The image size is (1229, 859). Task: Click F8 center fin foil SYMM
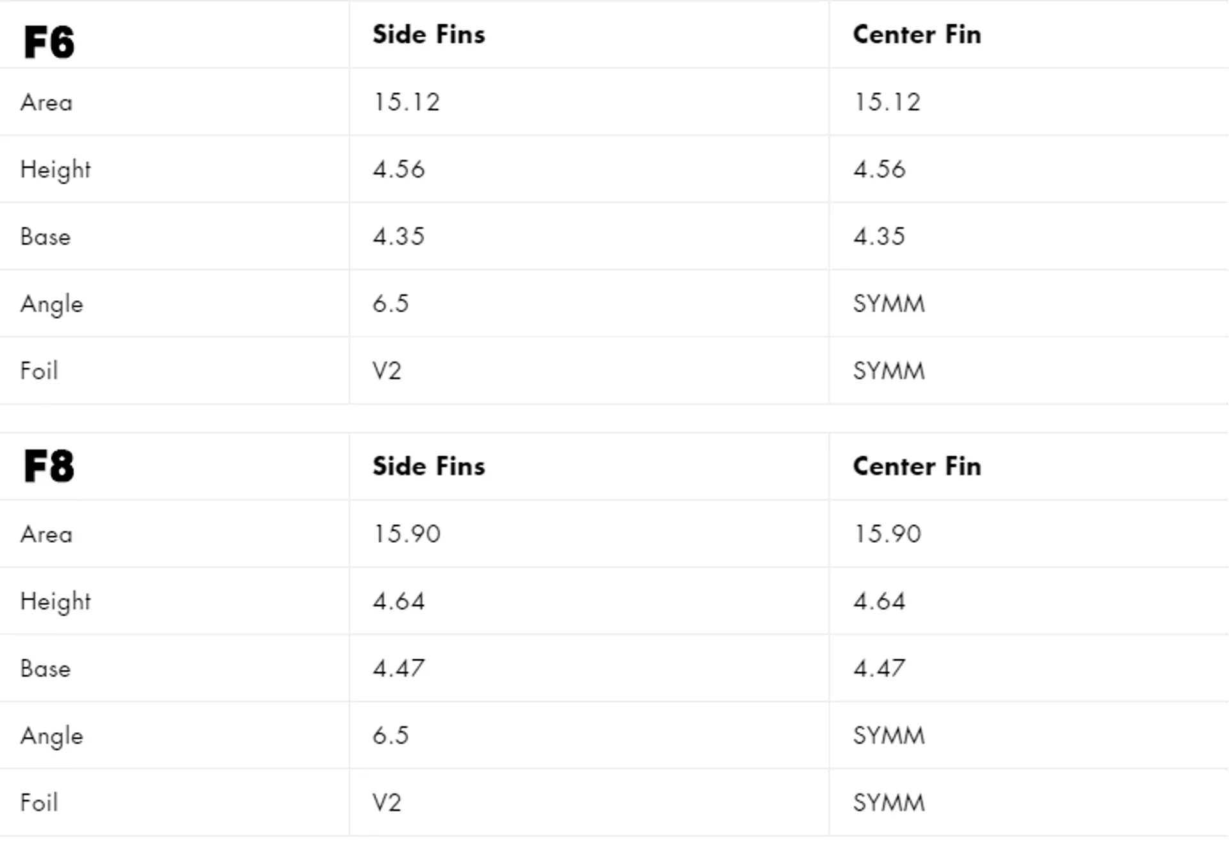pos(889,803)
